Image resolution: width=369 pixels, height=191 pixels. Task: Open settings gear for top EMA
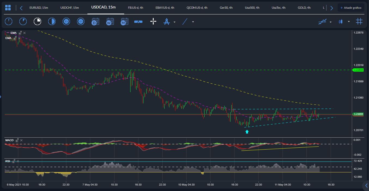click(x=20, y=33)
